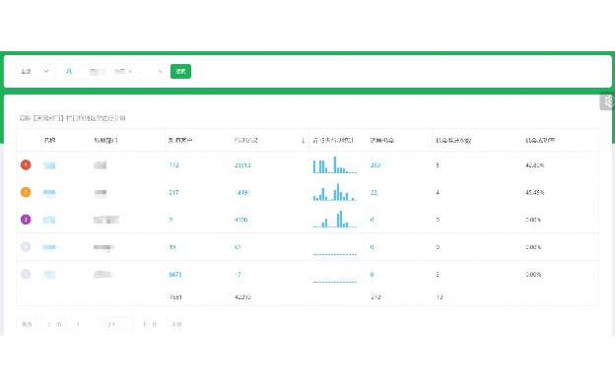Open the 772 customers link
The width and height of the screenshot is (615, 387).
pos(173,164)
